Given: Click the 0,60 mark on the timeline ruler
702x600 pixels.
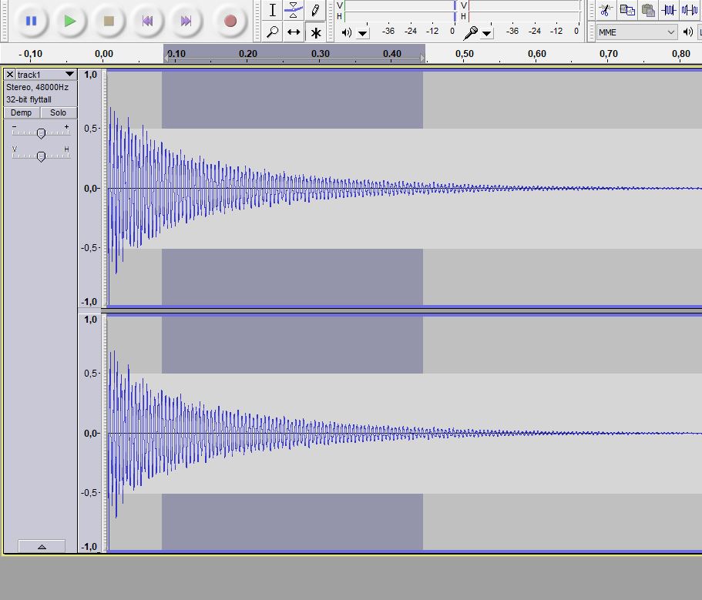Looking at the screenshot, I should click(537, 54).
